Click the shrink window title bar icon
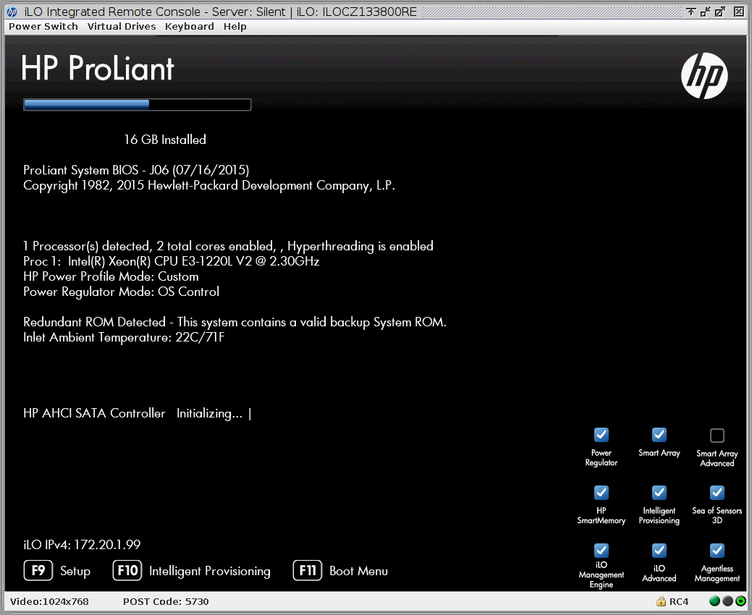Screen dimensions: 752x615 coord(706,12)
